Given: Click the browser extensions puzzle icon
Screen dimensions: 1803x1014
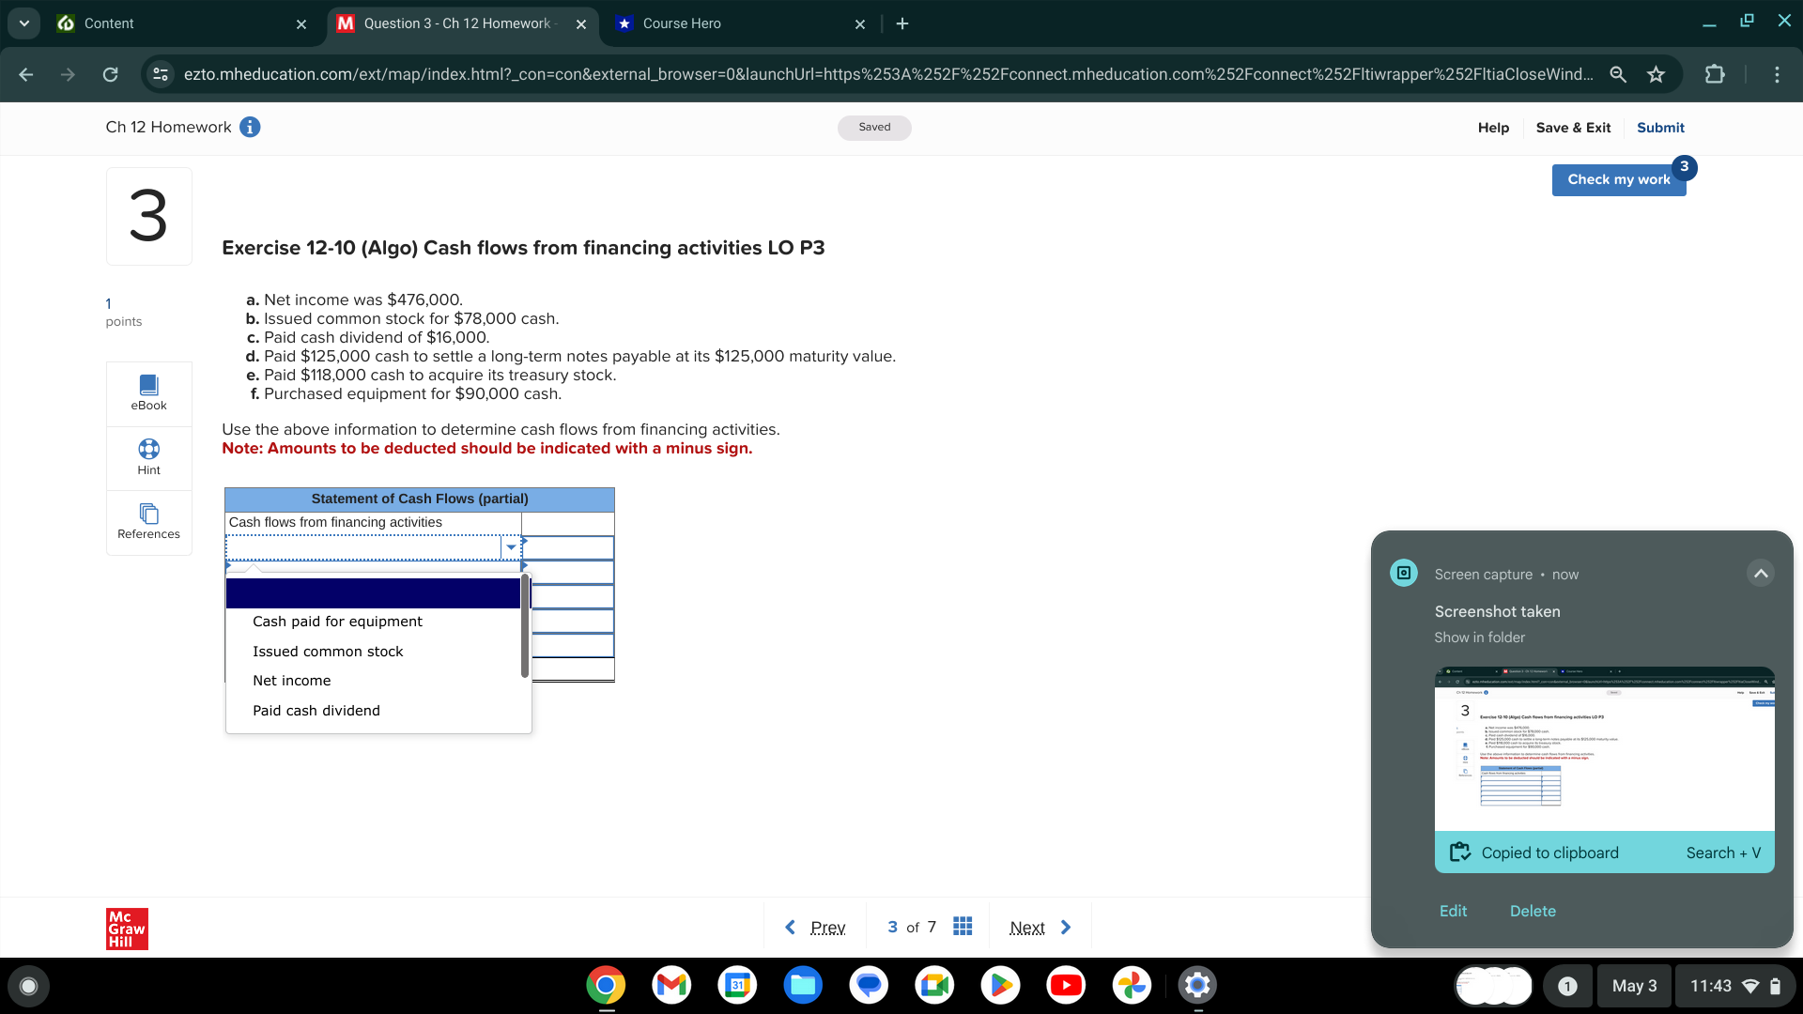Looking at the screenshot, I should tap(1716, 74).
